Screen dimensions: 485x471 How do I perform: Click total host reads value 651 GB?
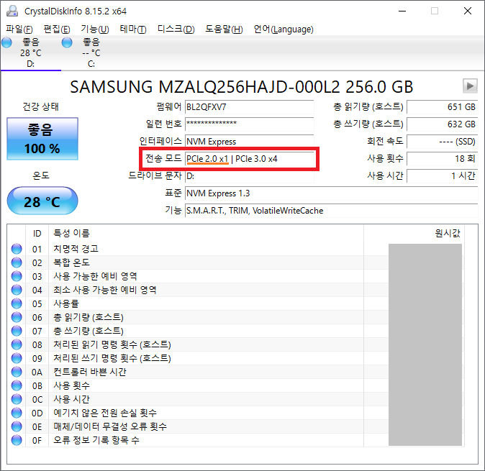[443, 107]
